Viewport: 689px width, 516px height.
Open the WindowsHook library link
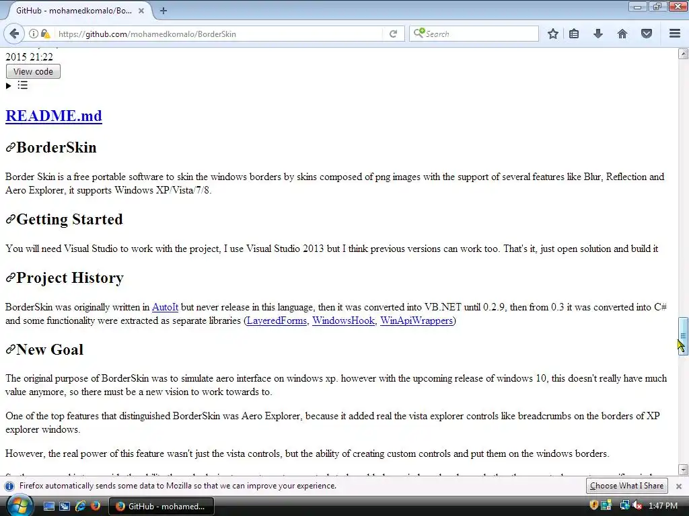coord(344,320)
